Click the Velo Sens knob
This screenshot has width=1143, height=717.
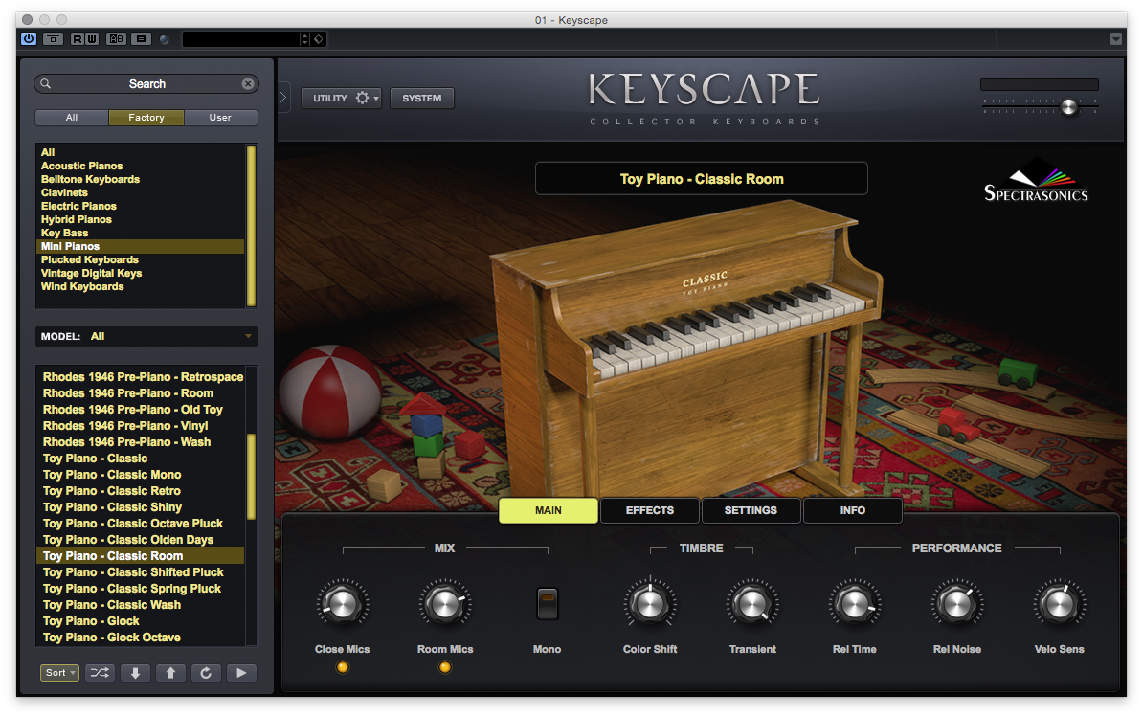point(1059,603)
